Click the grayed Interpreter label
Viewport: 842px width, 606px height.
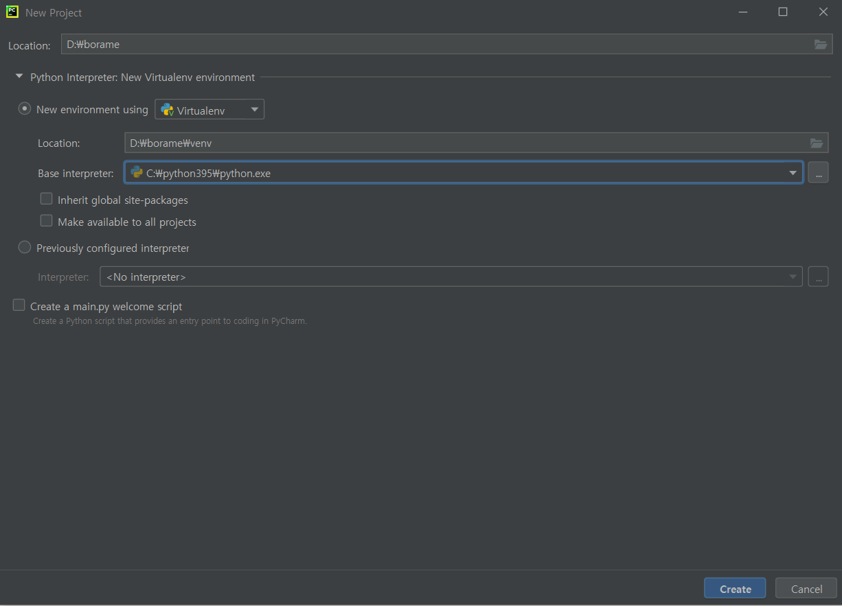pos(63,277)
